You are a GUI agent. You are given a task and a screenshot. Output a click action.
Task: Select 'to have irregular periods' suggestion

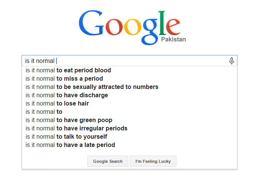click(x=129, y=129)
